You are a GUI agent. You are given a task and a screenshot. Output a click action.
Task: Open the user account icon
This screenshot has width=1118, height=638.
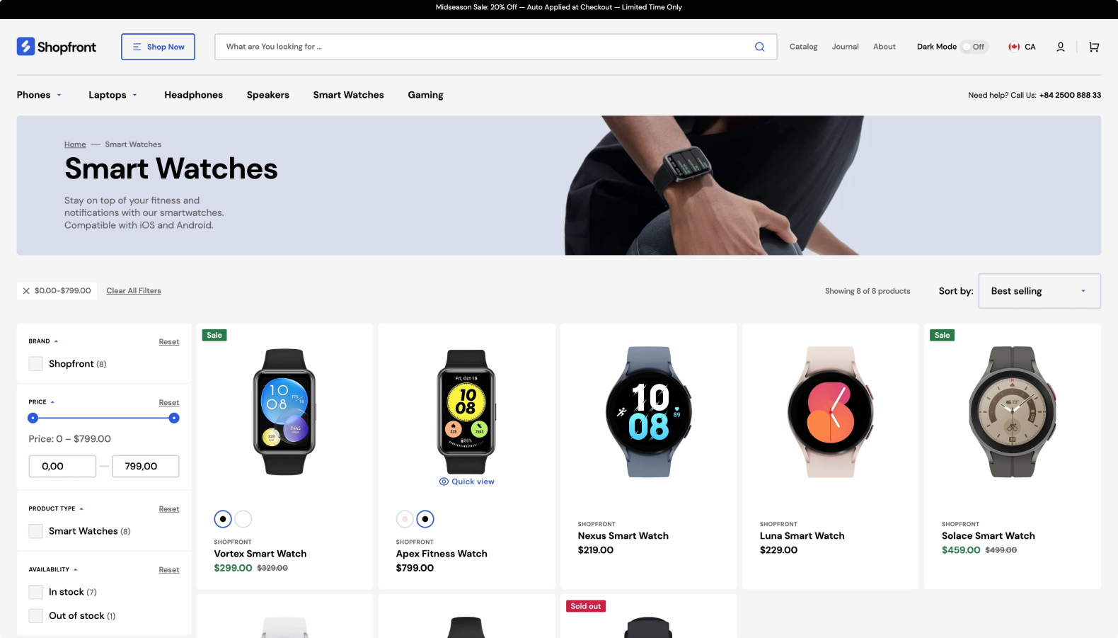[x=1061, y=47]
